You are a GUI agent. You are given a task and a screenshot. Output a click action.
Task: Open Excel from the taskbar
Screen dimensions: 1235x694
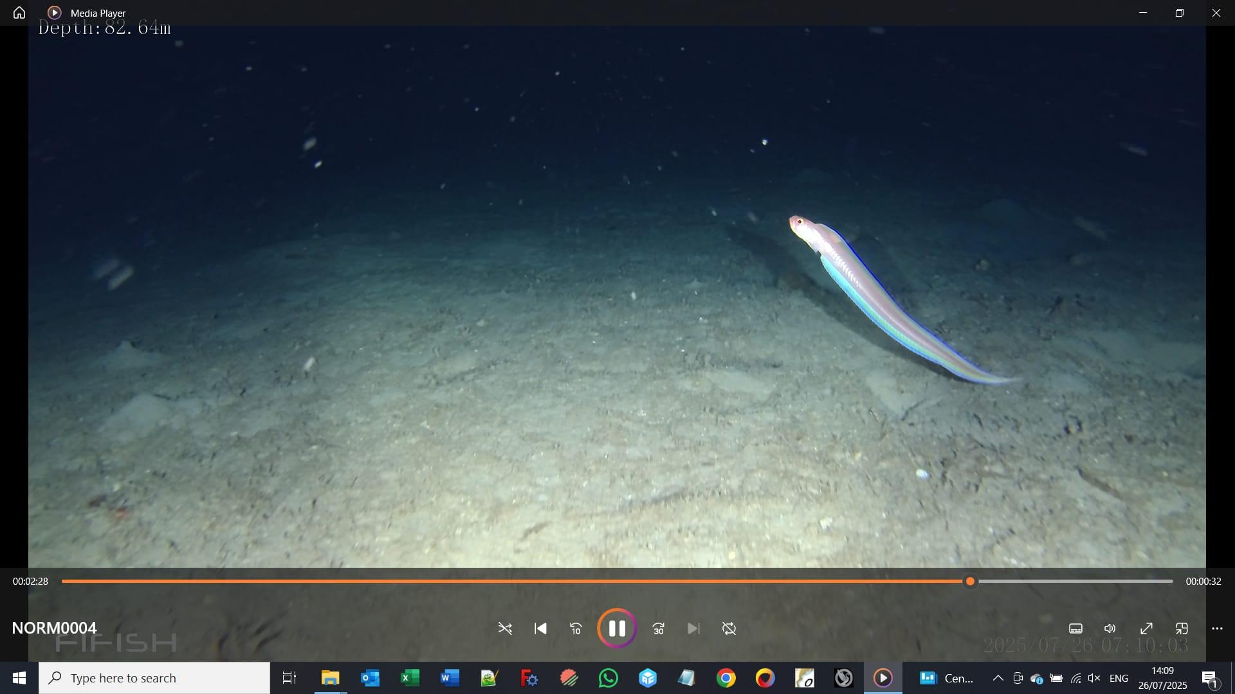(x=410, y=678)
